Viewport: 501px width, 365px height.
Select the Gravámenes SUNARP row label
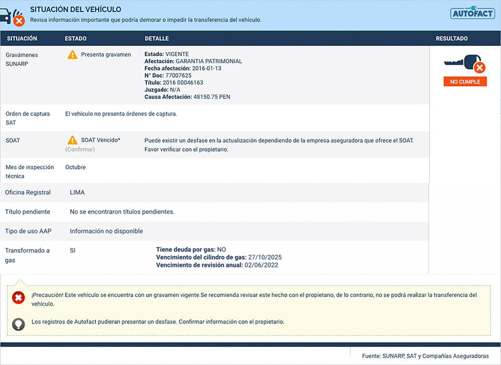pyautogui.click(x=22, y=59)
